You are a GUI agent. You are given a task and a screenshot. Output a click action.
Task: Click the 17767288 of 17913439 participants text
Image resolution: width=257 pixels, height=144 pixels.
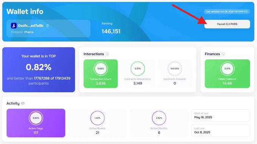pos(52,78)
